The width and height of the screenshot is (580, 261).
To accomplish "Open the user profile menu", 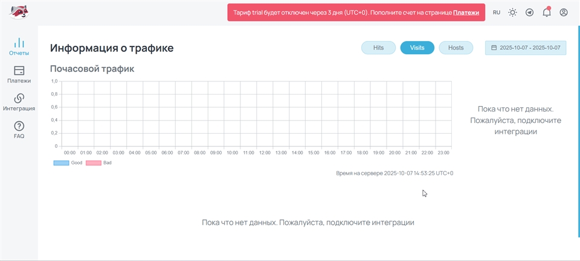I will pyautogui.click(x=563, y=12).
